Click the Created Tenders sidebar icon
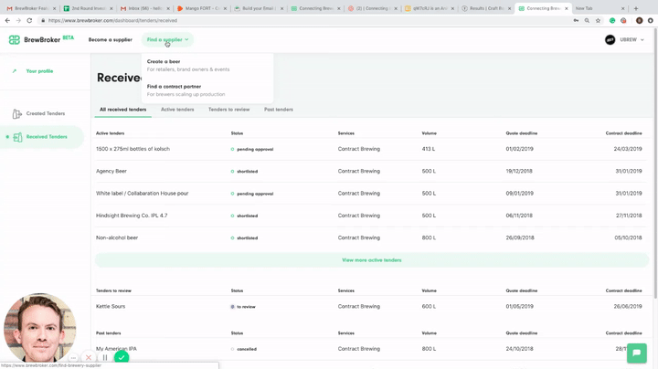The width and height of the screenshot is (658, 369). 16,114
